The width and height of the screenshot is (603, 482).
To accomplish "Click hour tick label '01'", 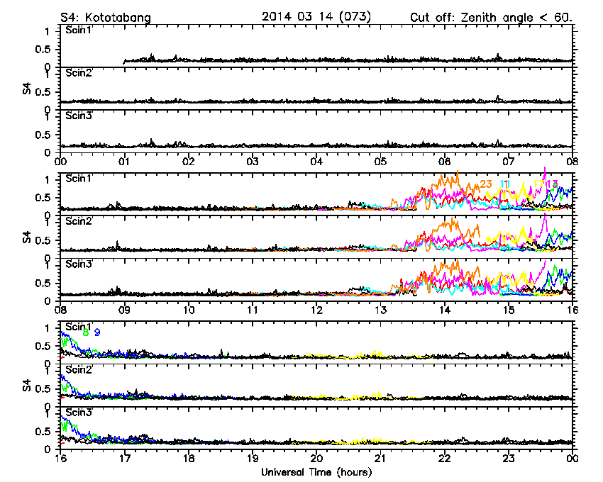I will 124,162.
